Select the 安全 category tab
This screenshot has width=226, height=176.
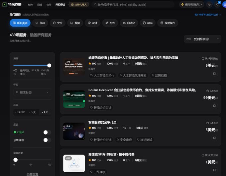click(x=57, y=23)
